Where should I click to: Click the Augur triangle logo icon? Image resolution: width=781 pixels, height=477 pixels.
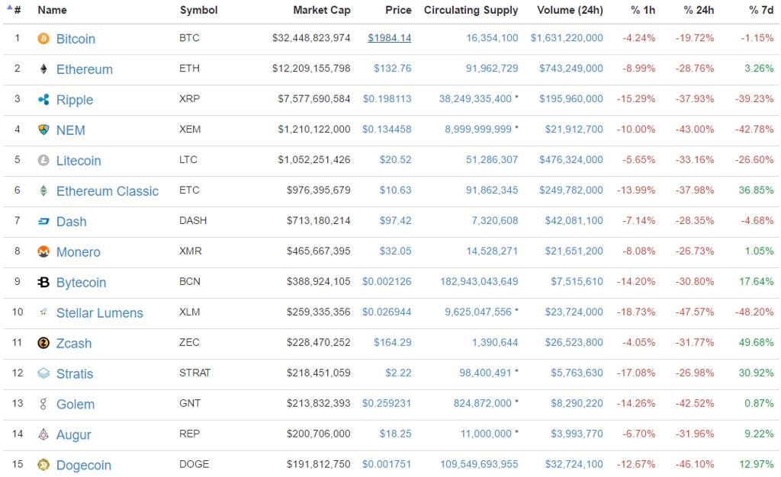pyautogui.click(x=43, y=434)
